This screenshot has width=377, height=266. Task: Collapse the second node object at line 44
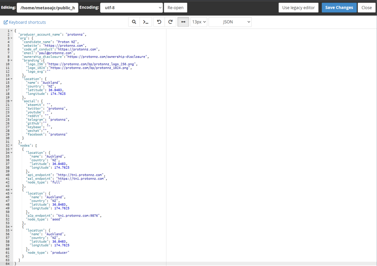pos(11,190)
